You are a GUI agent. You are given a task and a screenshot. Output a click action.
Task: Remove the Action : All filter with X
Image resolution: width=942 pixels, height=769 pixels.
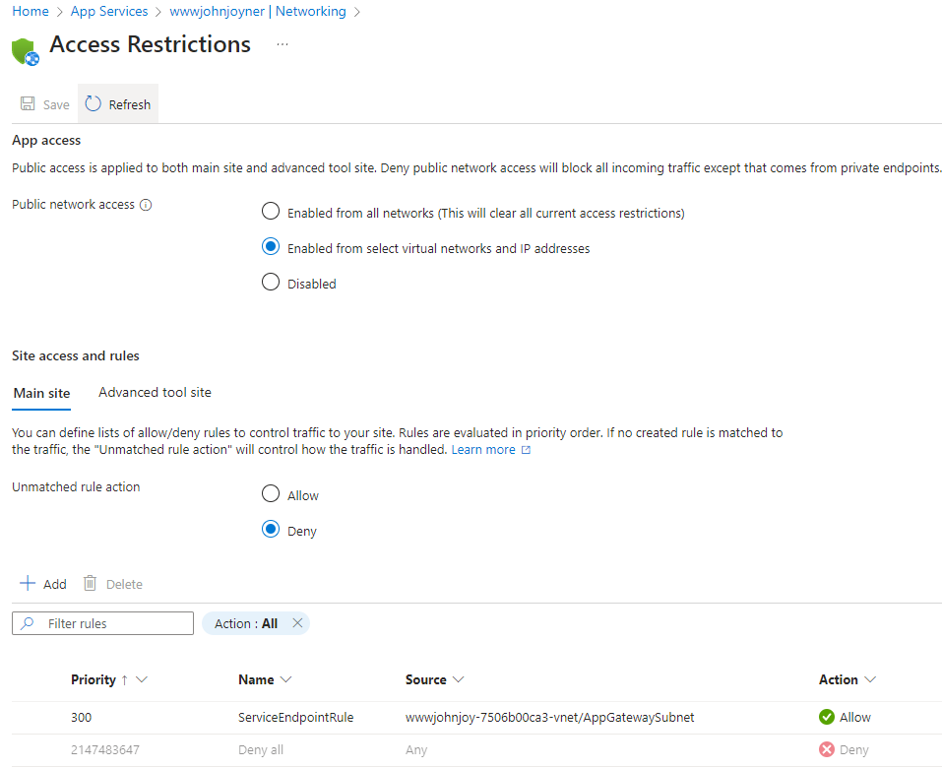click(x=297, y=623)
